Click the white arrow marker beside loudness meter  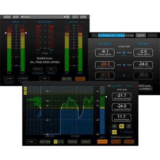pyautogui.click(x=106, y=97)
